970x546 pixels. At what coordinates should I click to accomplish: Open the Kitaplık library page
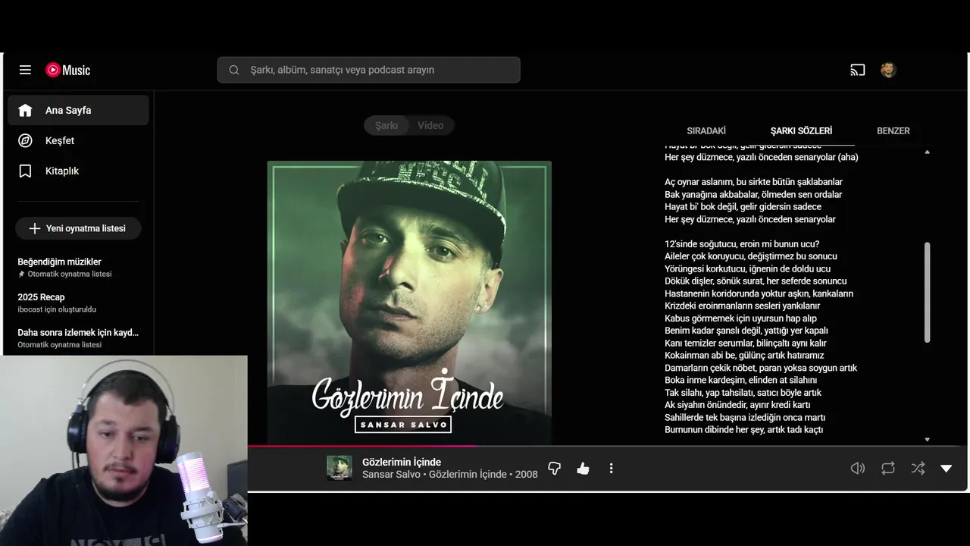(x=79, y=171)
